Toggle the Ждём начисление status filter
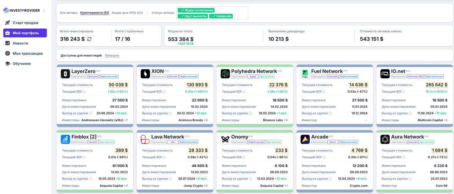Screen dimensions: 454x194 click(x=196, y=10)
